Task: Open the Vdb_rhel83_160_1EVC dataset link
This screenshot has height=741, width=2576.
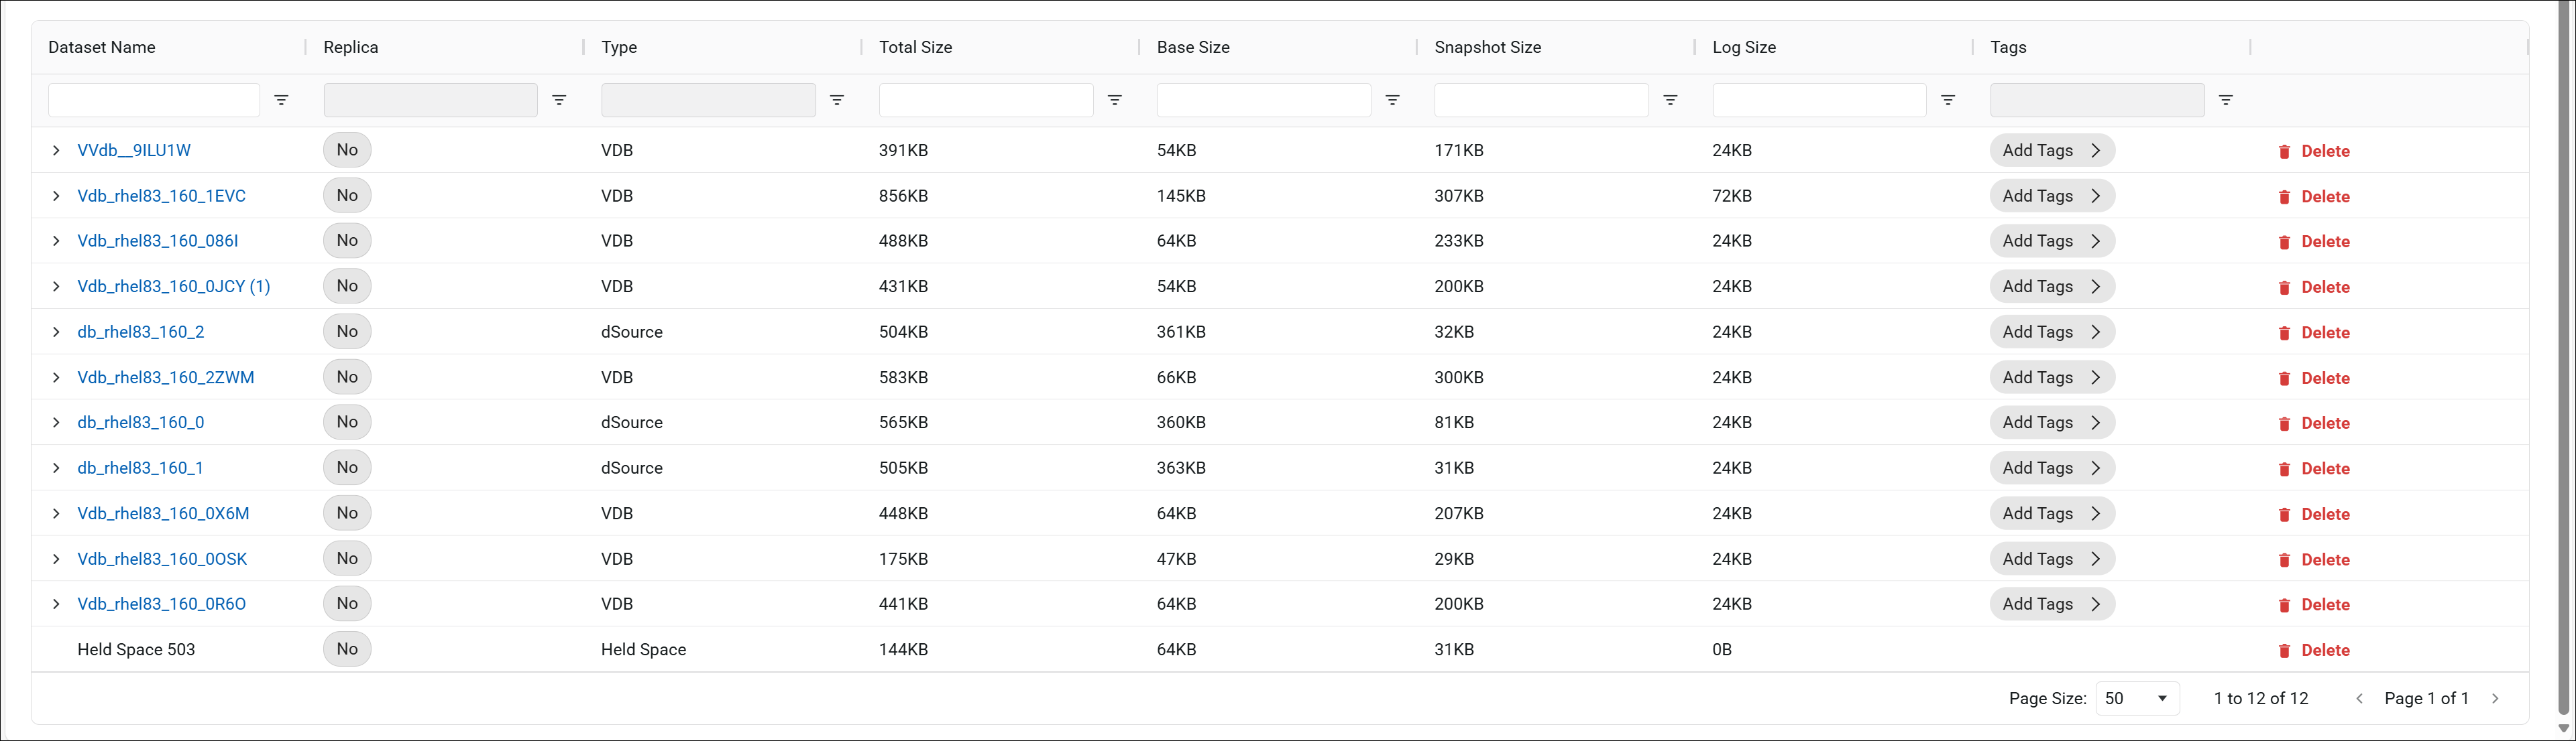Action: point(161,196)
